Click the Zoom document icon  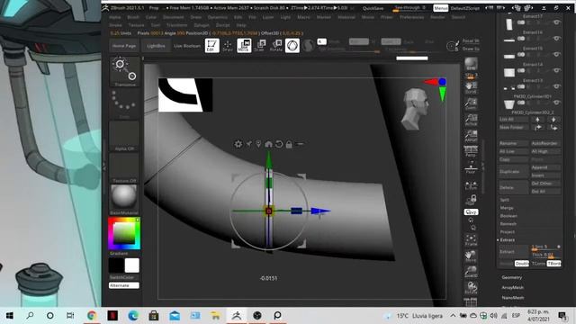click(x=471, y=103)
